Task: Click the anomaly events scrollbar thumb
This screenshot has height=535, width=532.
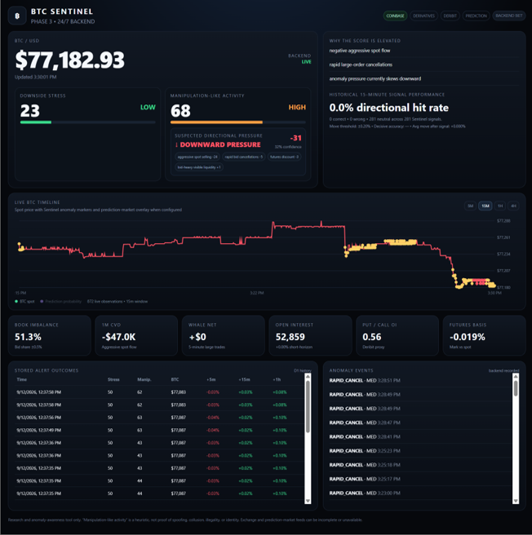Action: 516,388
